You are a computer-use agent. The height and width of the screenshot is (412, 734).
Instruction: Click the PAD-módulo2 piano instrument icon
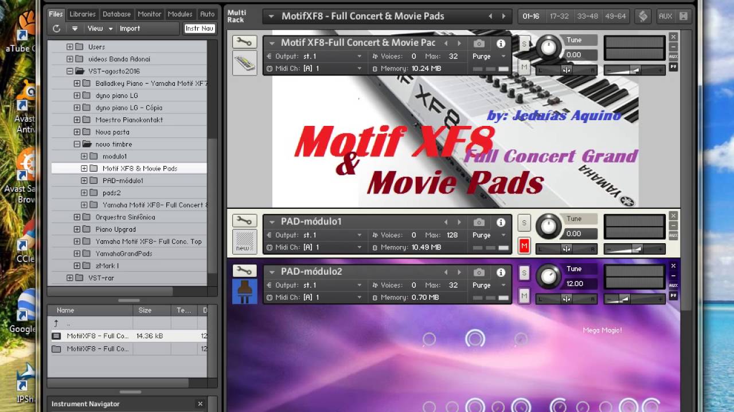point(244,291)
